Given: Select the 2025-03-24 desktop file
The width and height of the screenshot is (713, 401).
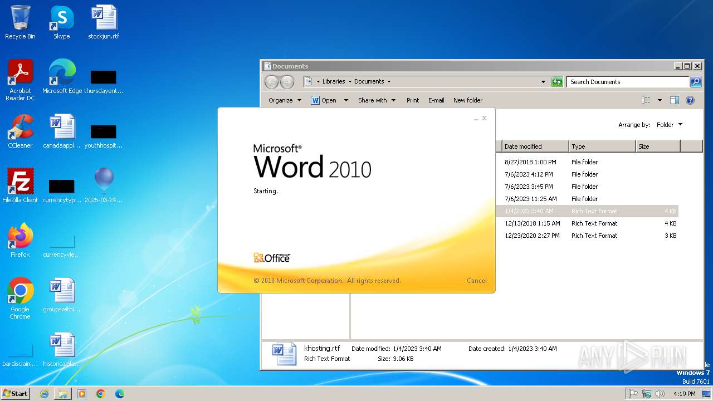Looking at the screenshot, I should (x=104, y=186).
